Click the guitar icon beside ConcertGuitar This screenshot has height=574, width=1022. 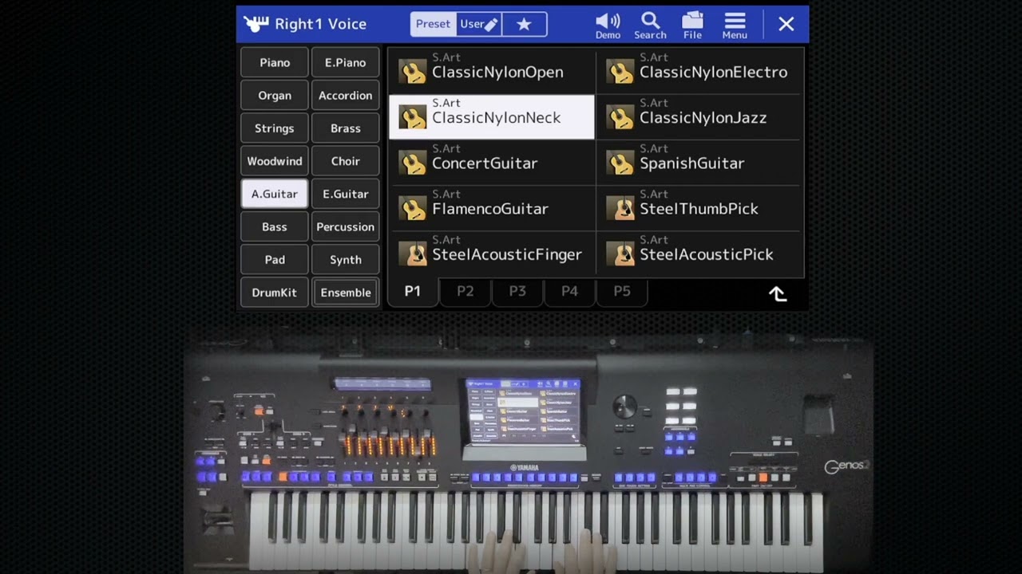tap(413, 163)
